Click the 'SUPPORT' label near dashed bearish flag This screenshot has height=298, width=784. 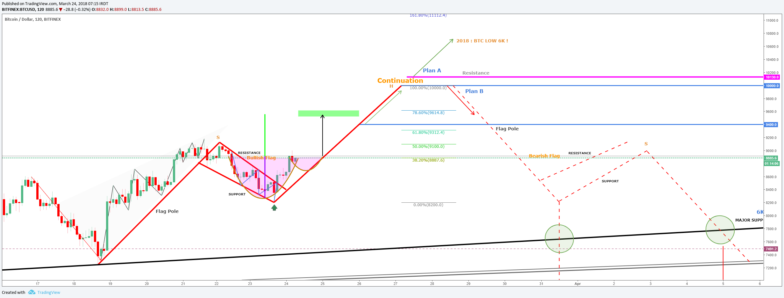(610, 181)
